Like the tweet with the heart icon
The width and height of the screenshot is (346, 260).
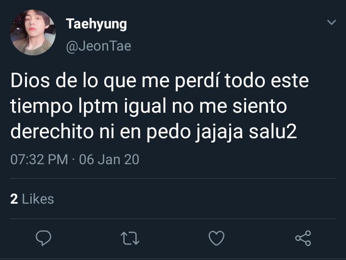point(216,238)
